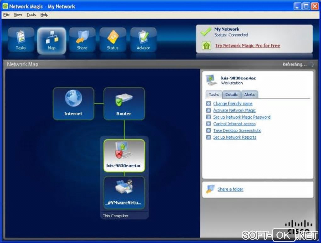Open the Tasks toolbar button
321x243 pixels.
21,40
